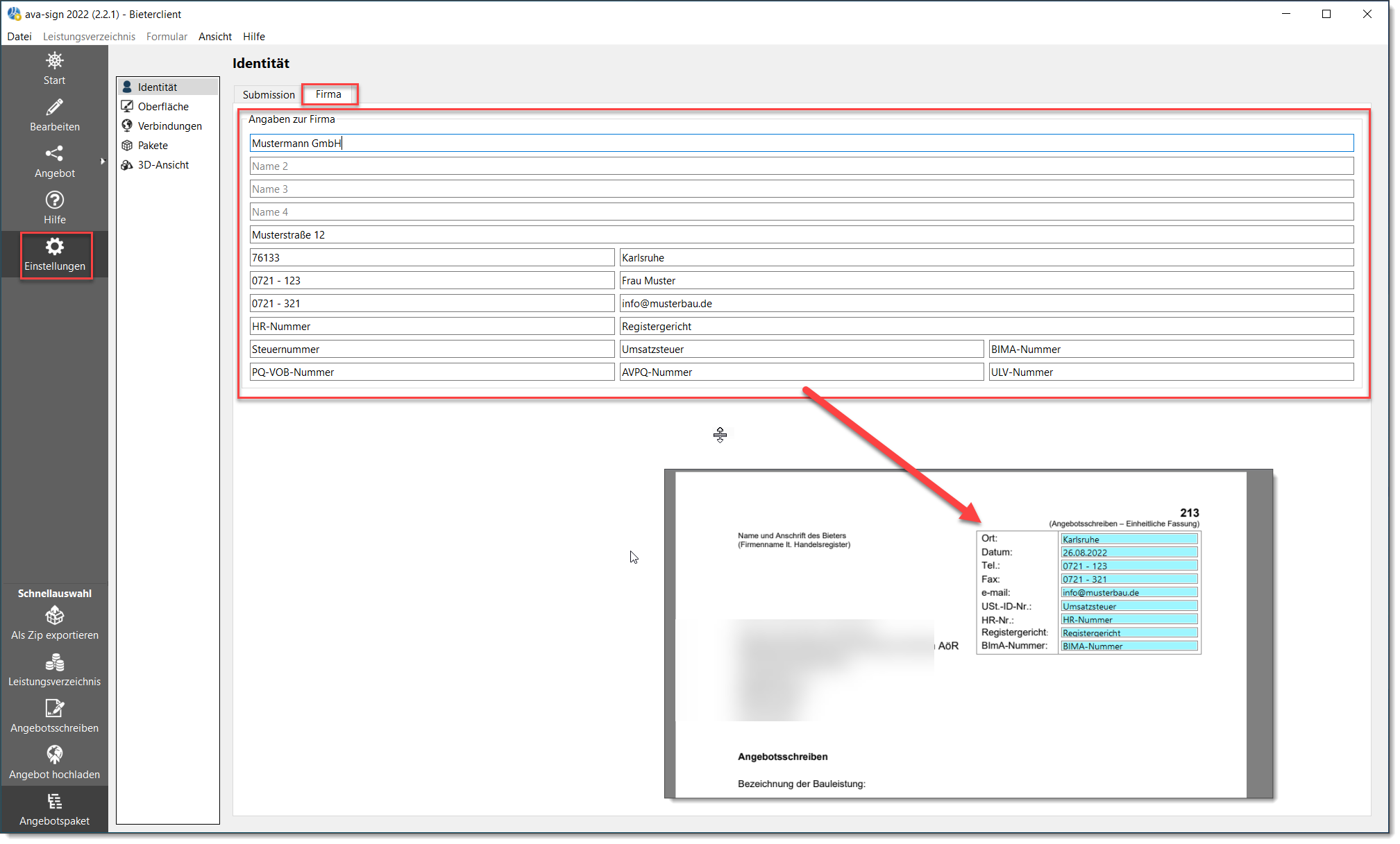The image size is (1400, 844).
Task: Select the Einstellungen gear icon
Action: click(x=55, y=246)
